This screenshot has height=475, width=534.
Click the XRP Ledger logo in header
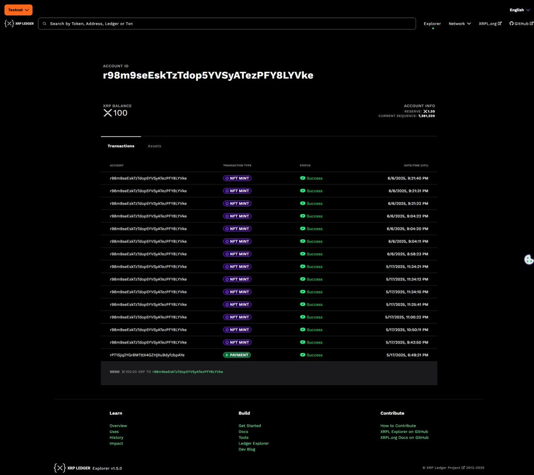[19, 24]
